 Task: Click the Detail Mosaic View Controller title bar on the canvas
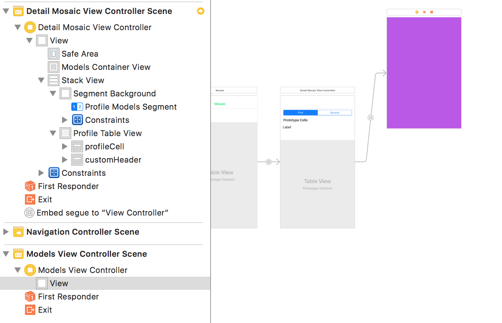317,90
